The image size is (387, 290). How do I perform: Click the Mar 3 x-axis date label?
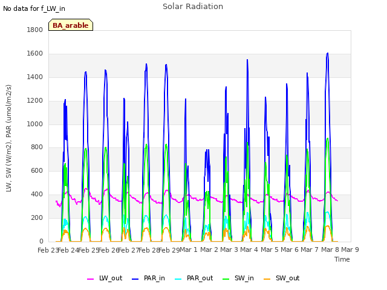[x=229, y=250]
